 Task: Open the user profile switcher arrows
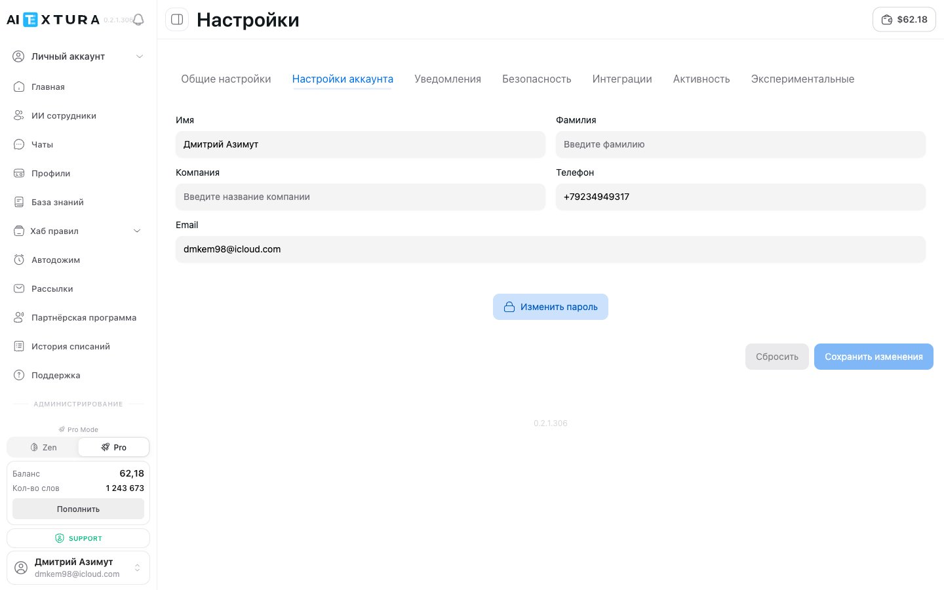tap(137, 568)
